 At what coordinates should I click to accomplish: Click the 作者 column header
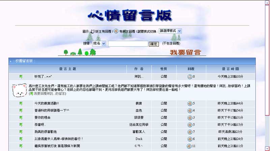tap(139, 69)
